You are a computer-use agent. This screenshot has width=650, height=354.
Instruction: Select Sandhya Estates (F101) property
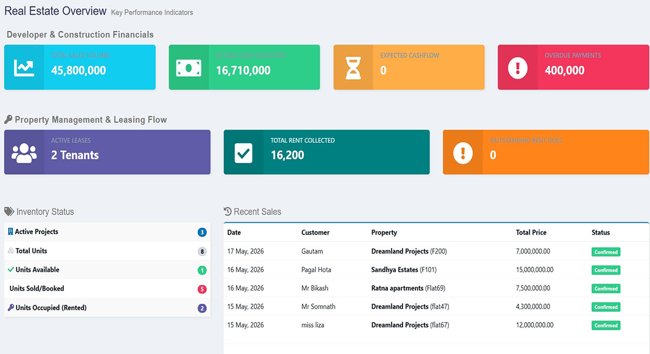404,270
